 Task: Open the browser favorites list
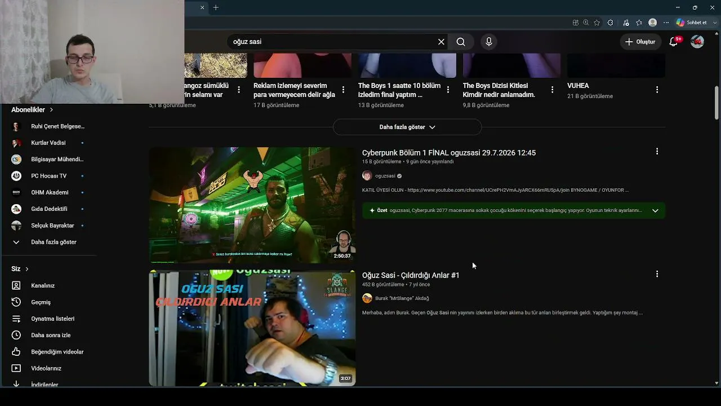click(x=639, y=23)
